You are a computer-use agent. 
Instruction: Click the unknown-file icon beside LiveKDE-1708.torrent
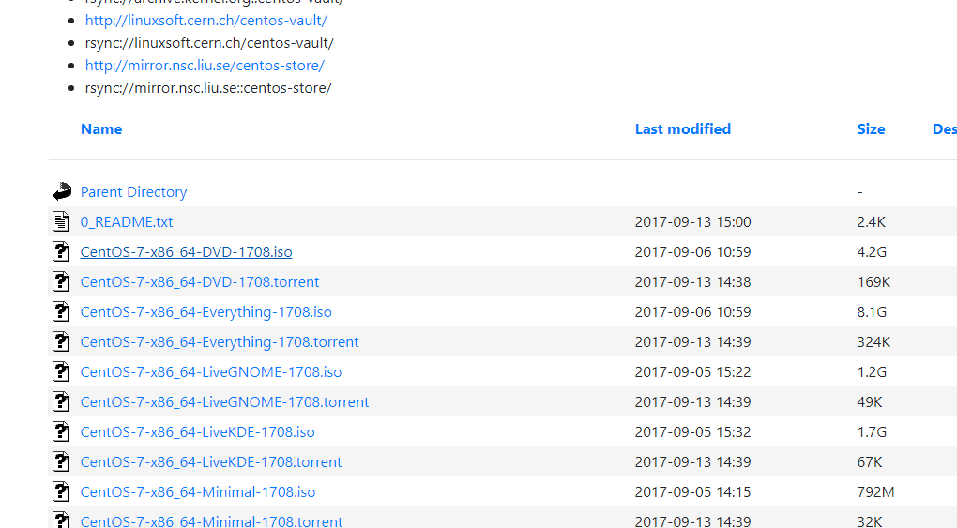[61, 461]
